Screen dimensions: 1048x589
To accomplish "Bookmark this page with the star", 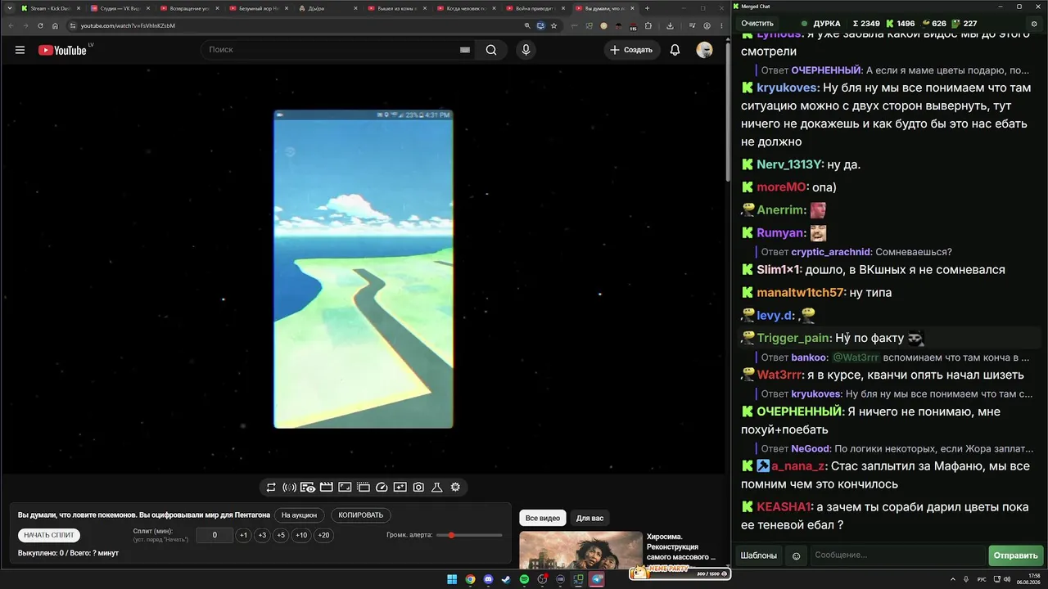I will pos(554,25).
